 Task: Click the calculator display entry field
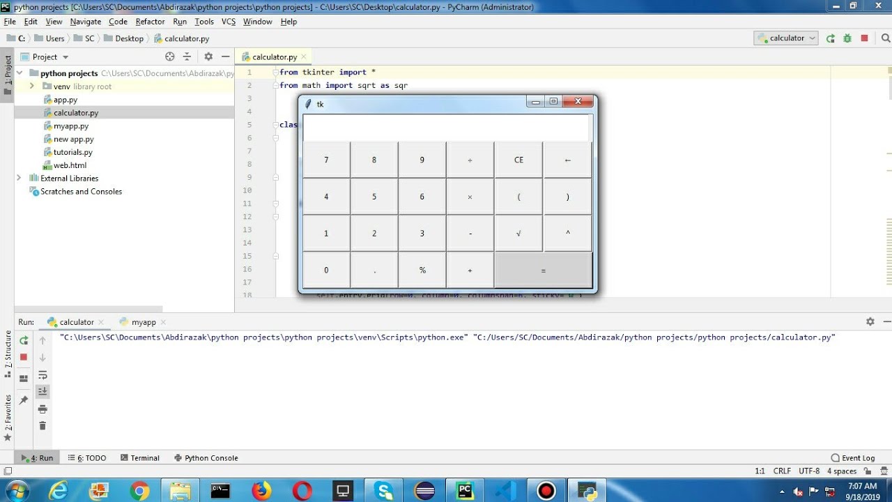point(446,128)
